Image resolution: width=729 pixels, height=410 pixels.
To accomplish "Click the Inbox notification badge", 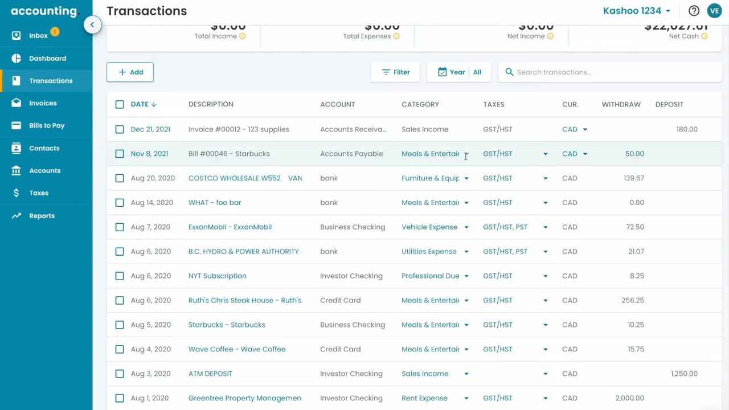I will coord(55,32).
